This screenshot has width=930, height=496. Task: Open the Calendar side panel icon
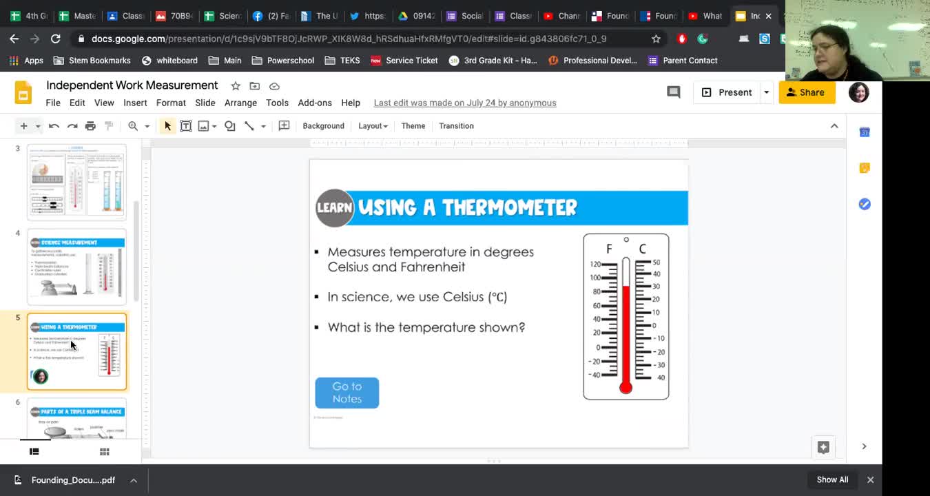pos(865,132)
